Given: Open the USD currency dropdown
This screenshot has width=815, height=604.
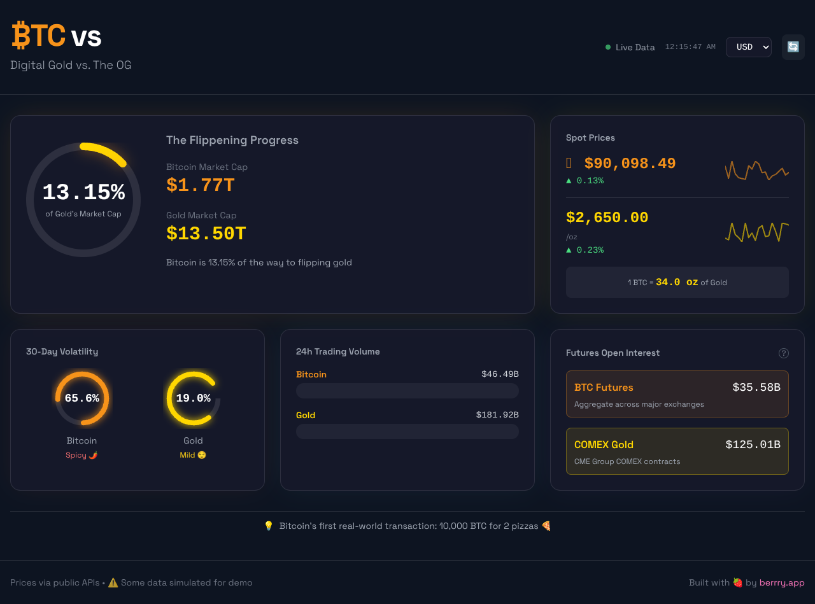Looking at the screenshot, I should pos(749,46).
